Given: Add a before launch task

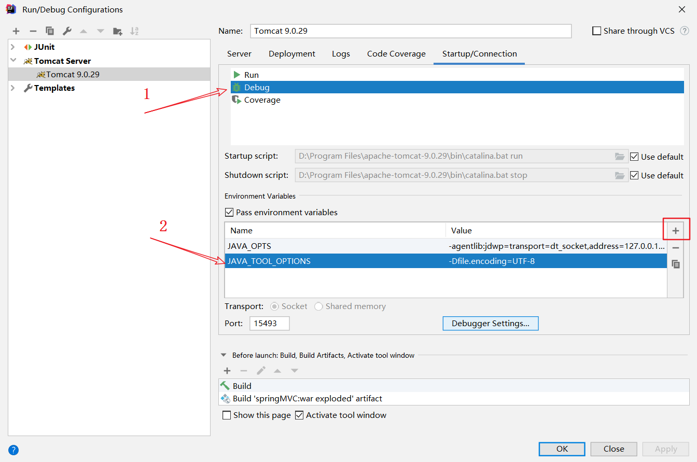Looking at the screenshot, I should click(227, 371).
